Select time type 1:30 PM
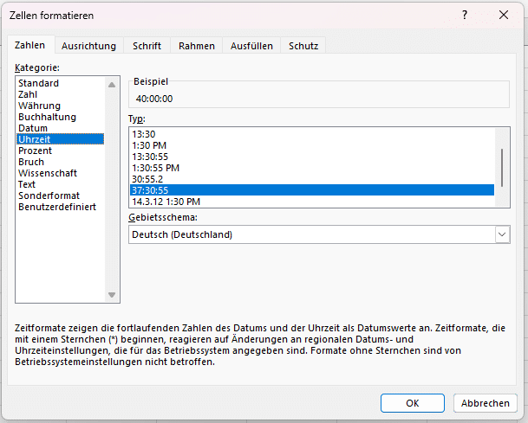 pos(312,145)
